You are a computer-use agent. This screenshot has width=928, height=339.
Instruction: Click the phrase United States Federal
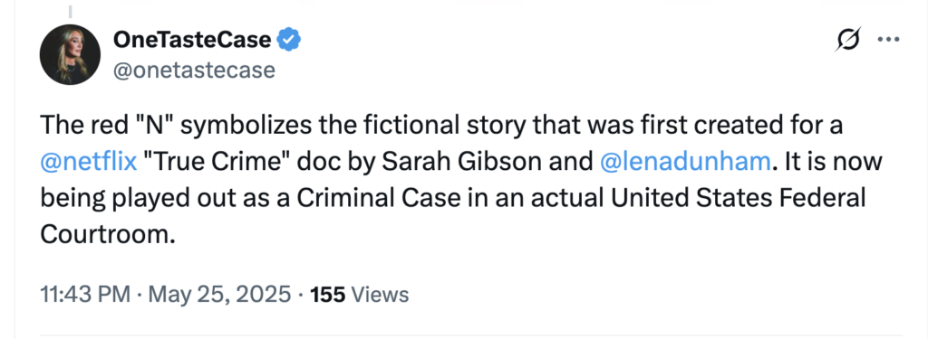pyautogui.click(x=739, y=198)
